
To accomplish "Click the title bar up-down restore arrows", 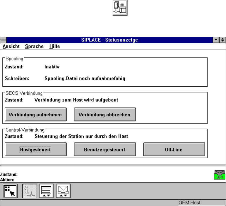I will tap(223, 40).
